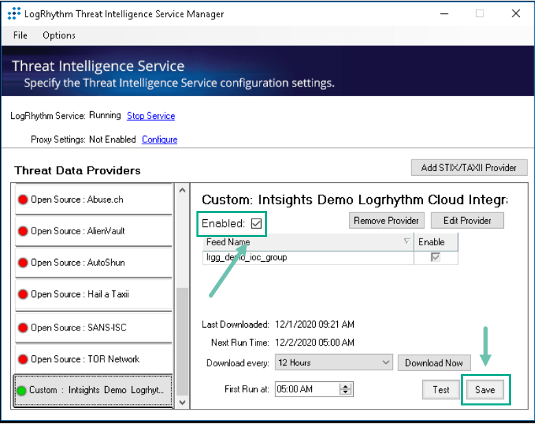Open the Options menu

coord(59,35)
